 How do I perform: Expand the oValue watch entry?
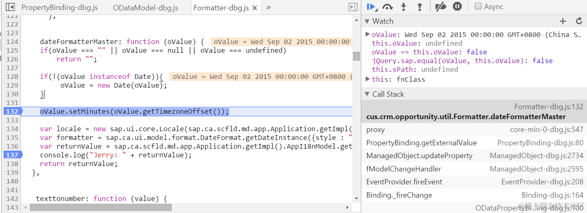pos(367,34)
